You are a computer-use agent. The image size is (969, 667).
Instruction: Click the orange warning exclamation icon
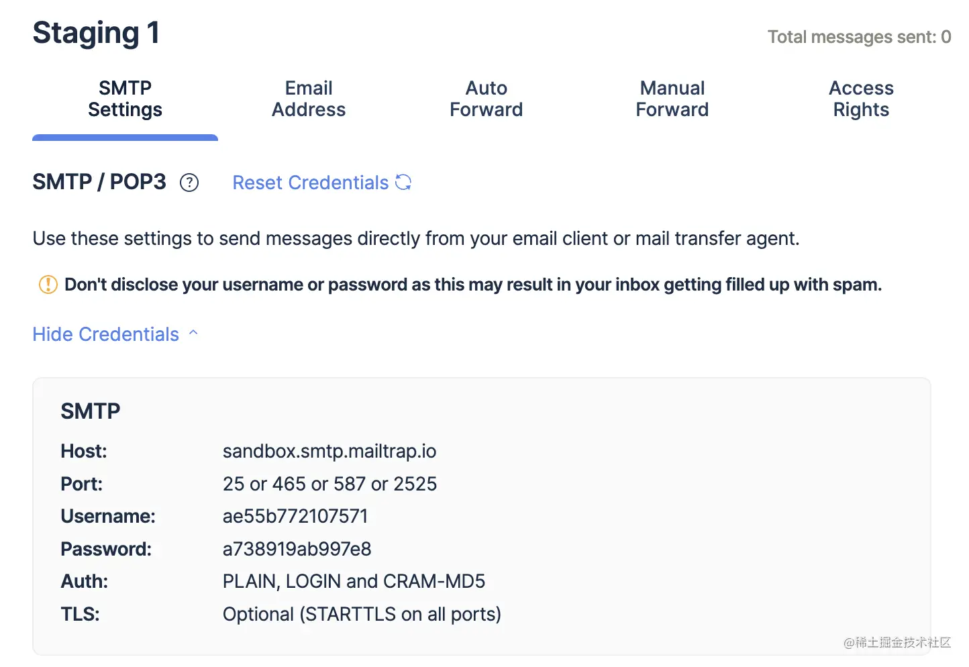48,285
